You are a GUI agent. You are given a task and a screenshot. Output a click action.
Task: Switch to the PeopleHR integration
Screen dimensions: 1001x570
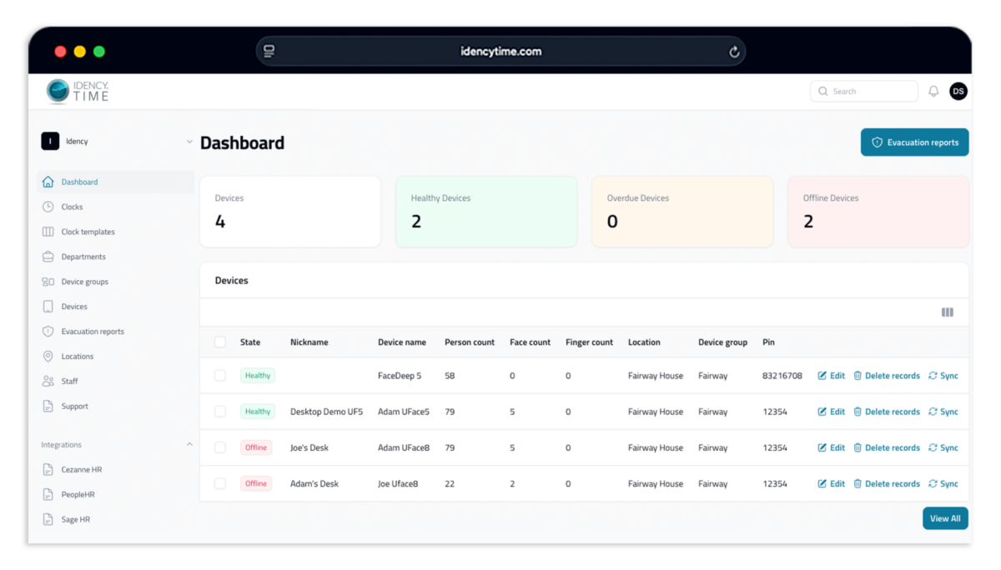(77, 494)
